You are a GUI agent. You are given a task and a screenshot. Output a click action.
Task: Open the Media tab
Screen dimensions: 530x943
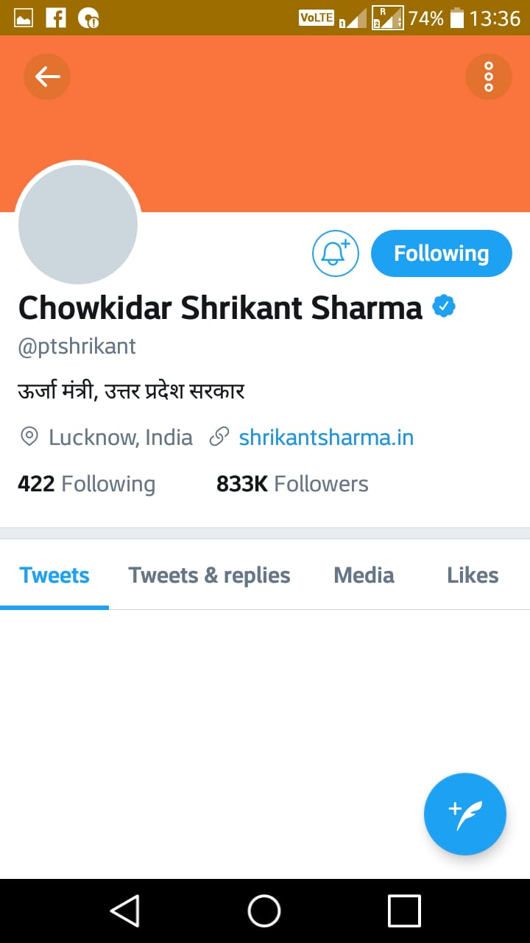tap(364, 575)
